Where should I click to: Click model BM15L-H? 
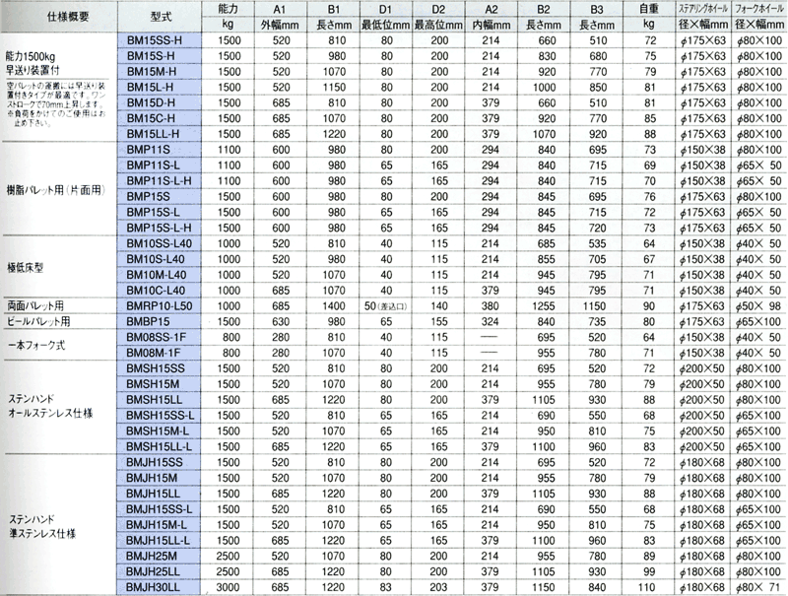(160, 88)
